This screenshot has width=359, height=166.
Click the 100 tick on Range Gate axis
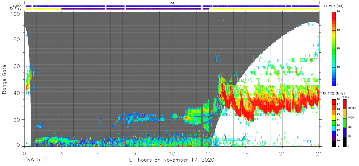[x=15, y=13]
